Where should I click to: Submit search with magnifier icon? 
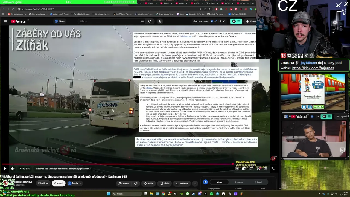(x=150, y=21)
